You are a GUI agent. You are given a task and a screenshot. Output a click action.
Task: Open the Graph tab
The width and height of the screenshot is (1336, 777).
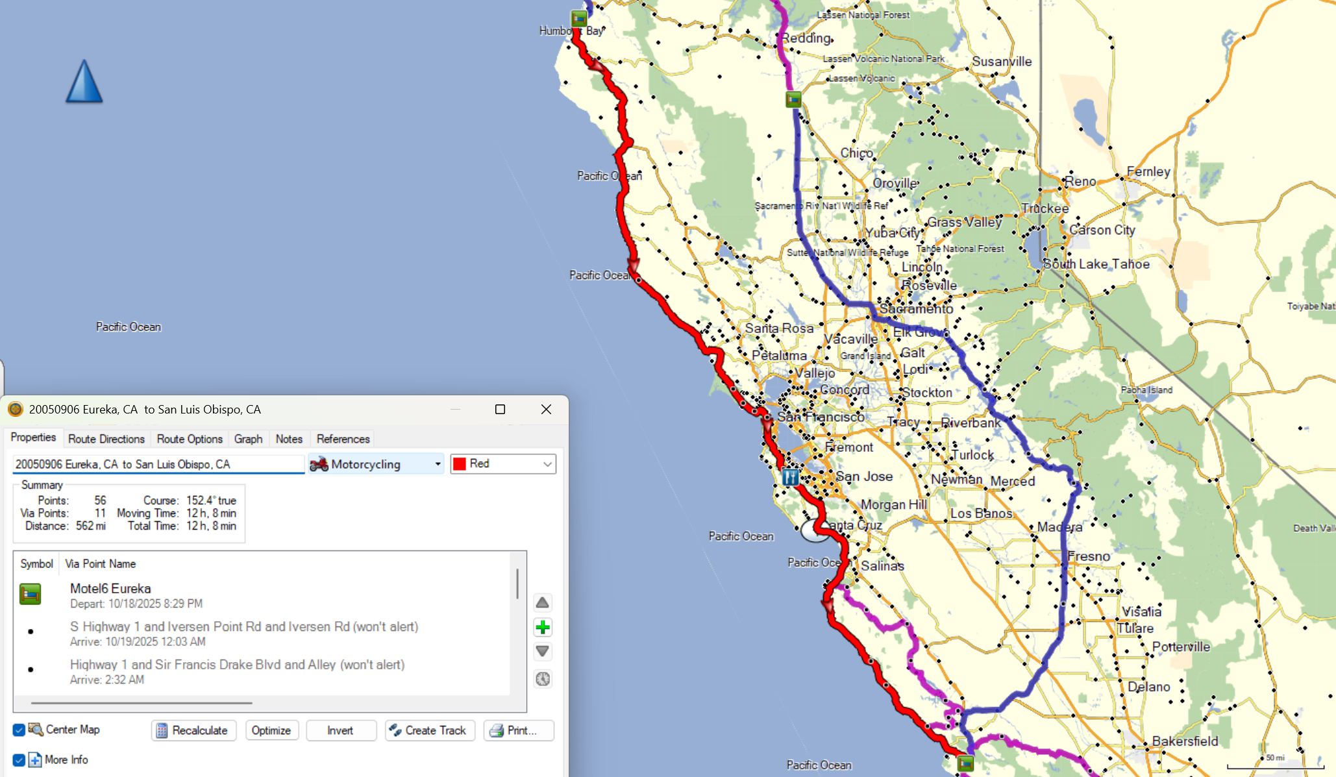pos(248,439)
